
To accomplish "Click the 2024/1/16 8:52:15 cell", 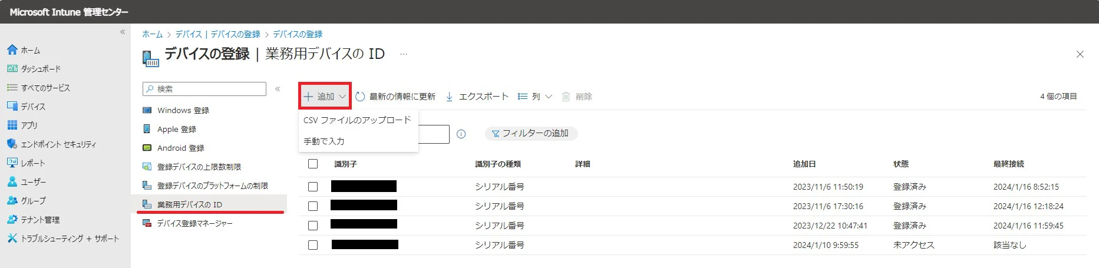I will coord(1026,187).
